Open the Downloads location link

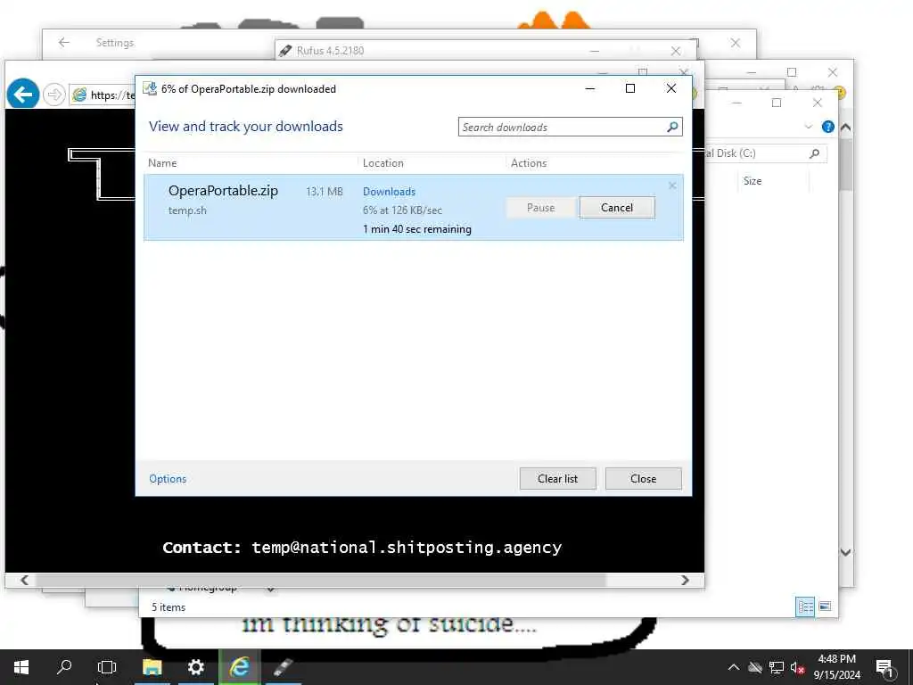[389, 192]
